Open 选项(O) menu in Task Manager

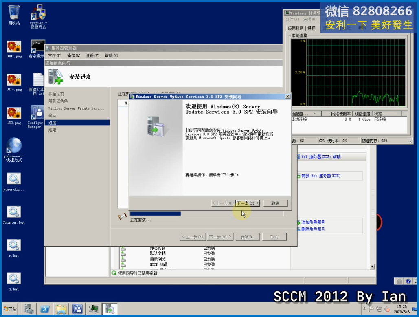310,20
